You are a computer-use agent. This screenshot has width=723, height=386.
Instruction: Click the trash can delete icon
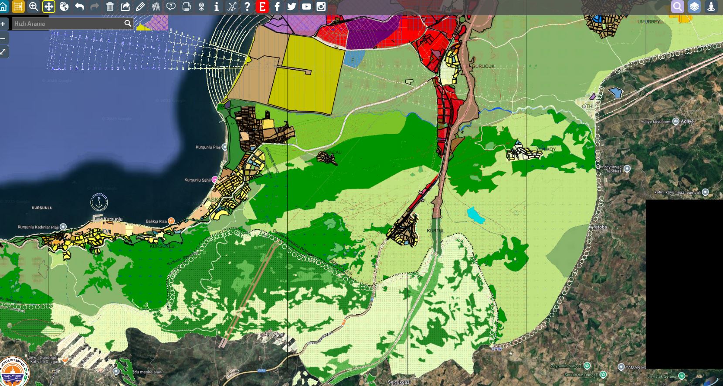[x=110, y=7]
